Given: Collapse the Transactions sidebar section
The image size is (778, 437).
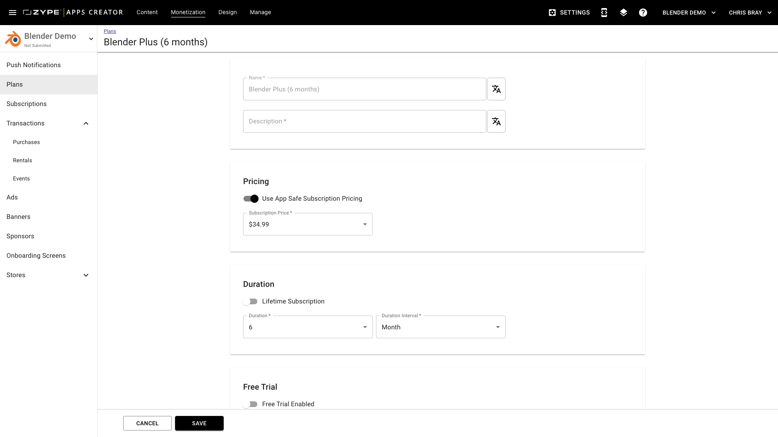Looking at the screenshot, I should pyautogui.click(x=86, y=123).
